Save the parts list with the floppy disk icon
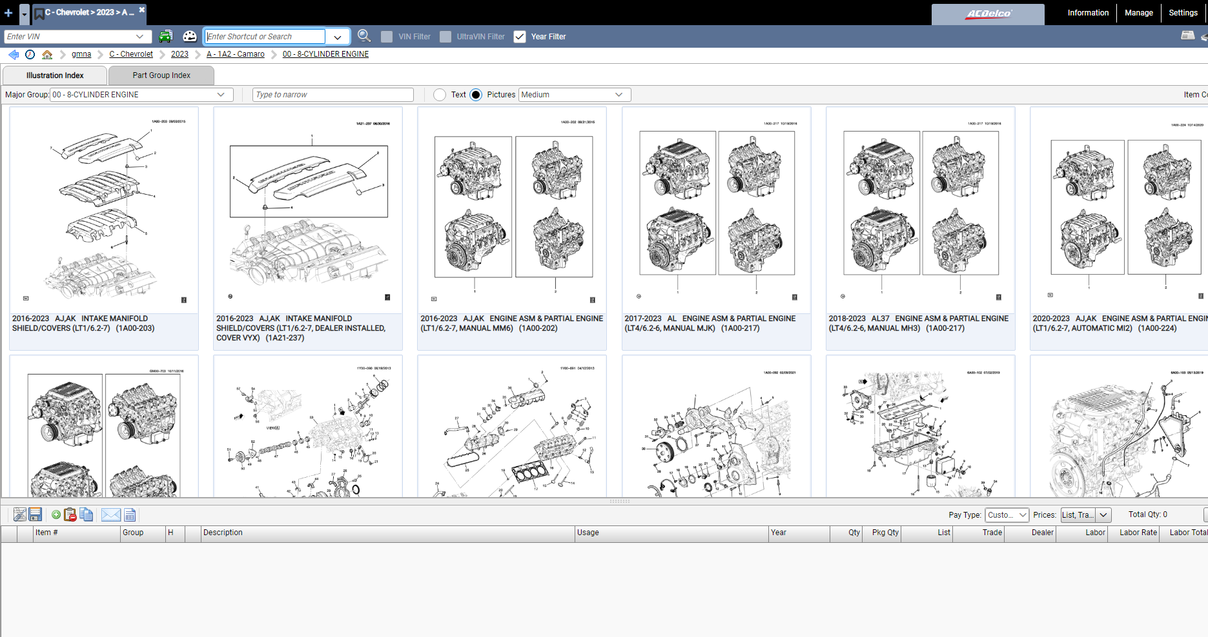 coord(36,514)
